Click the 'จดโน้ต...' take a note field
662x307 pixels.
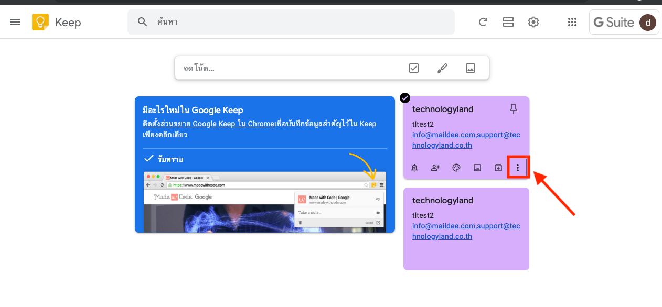coord(289,68)
